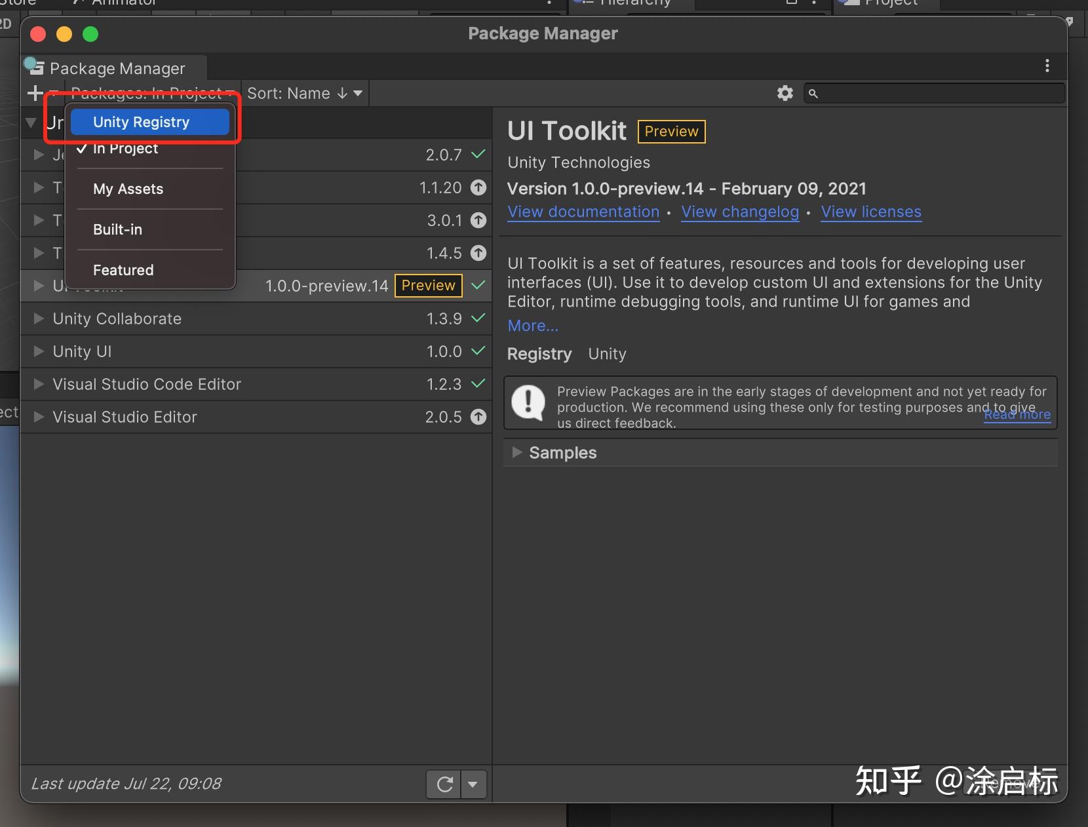Click the View changelog link

739,212
